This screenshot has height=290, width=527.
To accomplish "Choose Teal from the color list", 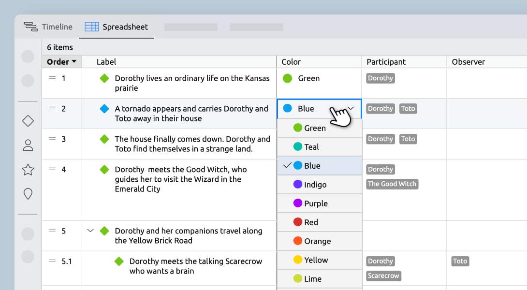I will (x=320, y=147).
